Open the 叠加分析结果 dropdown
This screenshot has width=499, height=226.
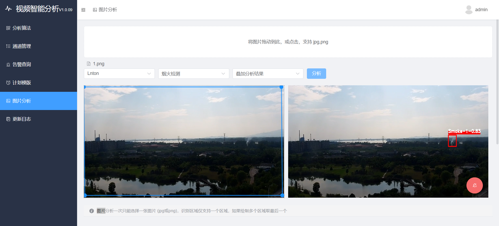point(268,74)
